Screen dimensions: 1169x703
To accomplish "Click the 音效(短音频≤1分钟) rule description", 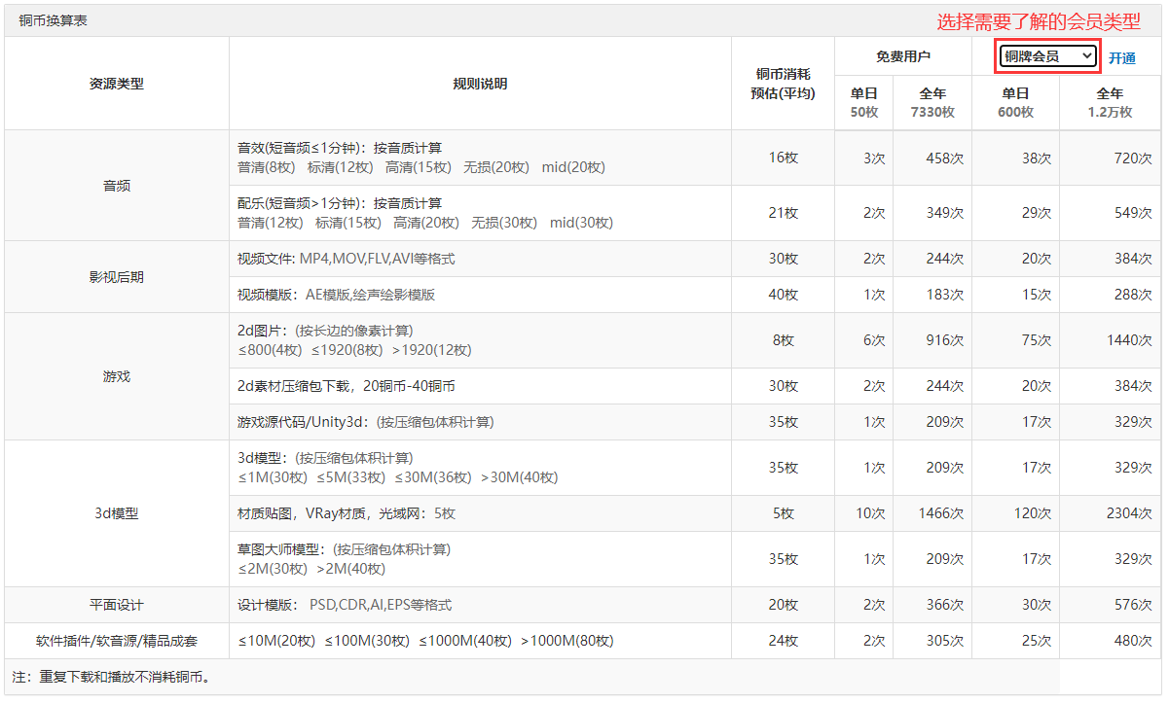I will (480, 158).
